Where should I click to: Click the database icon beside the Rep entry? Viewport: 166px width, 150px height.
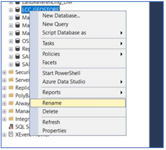[18, 49]
